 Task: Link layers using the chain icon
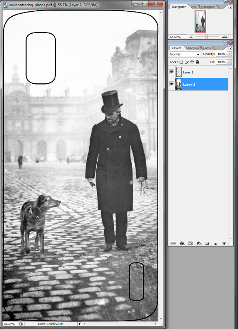173,243
